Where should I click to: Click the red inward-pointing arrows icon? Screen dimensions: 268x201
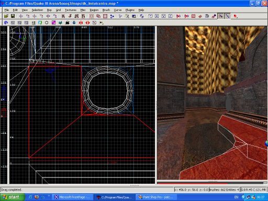(x=81, y=23)
